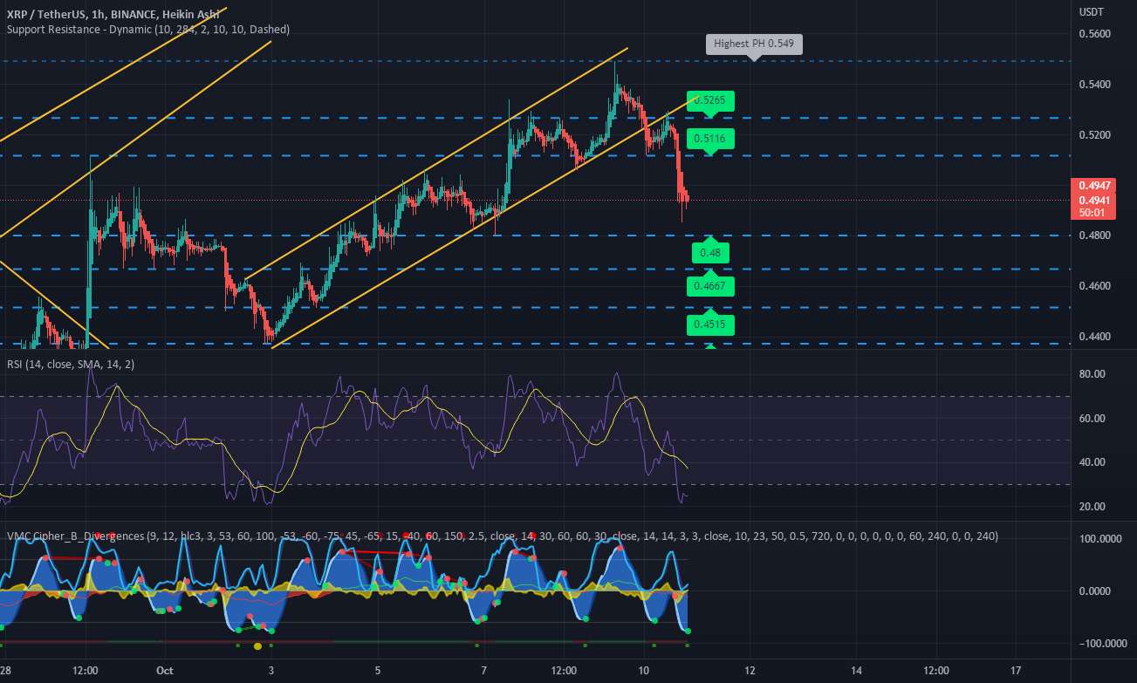Click the USDT currency label
This screenshot has width=1137, height=683.
[1092, 12]
